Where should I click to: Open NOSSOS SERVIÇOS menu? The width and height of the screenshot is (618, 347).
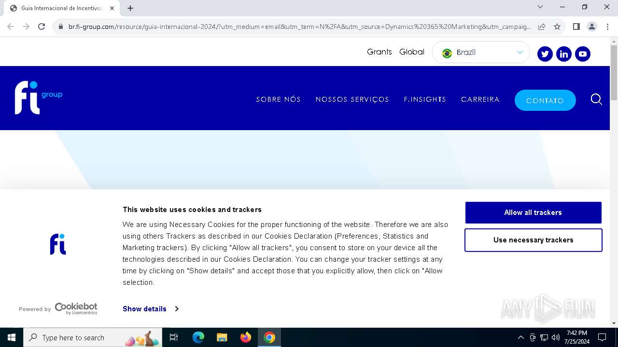tap(352, 99)
